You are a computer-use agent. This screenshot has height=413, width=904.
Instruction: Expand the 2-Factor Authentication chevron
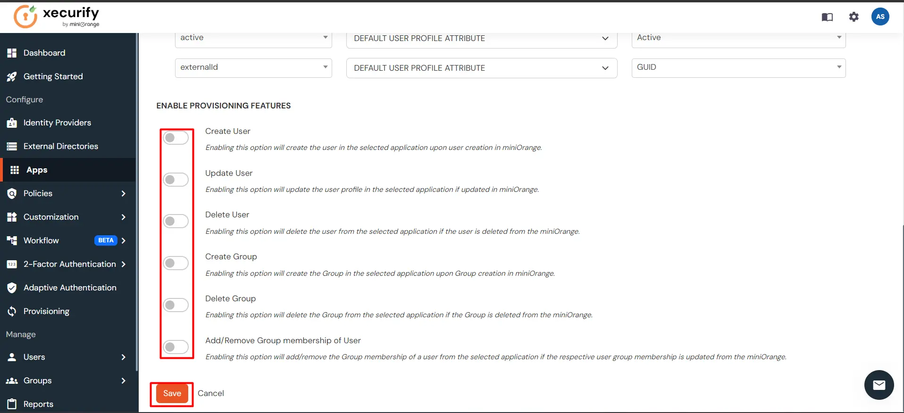click(x=124, y=264)
